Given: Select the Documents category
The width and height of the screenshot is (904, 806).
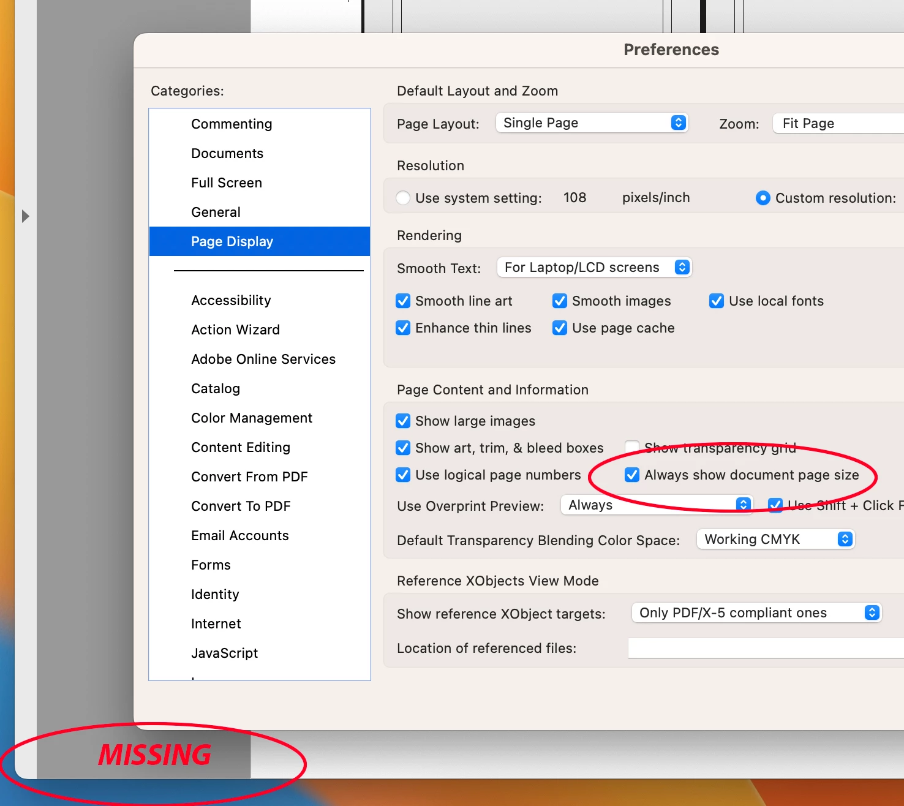Looking at the screenshot, I should point(260,153).
